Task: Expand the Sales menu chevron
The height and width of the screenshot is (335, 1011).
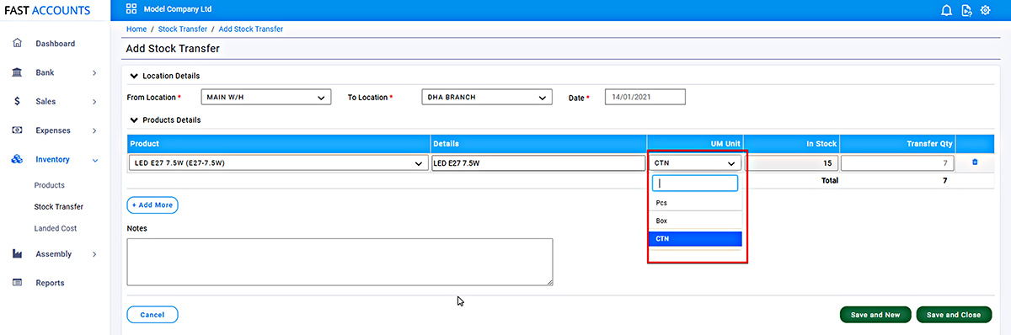Action: coord(94,102)
